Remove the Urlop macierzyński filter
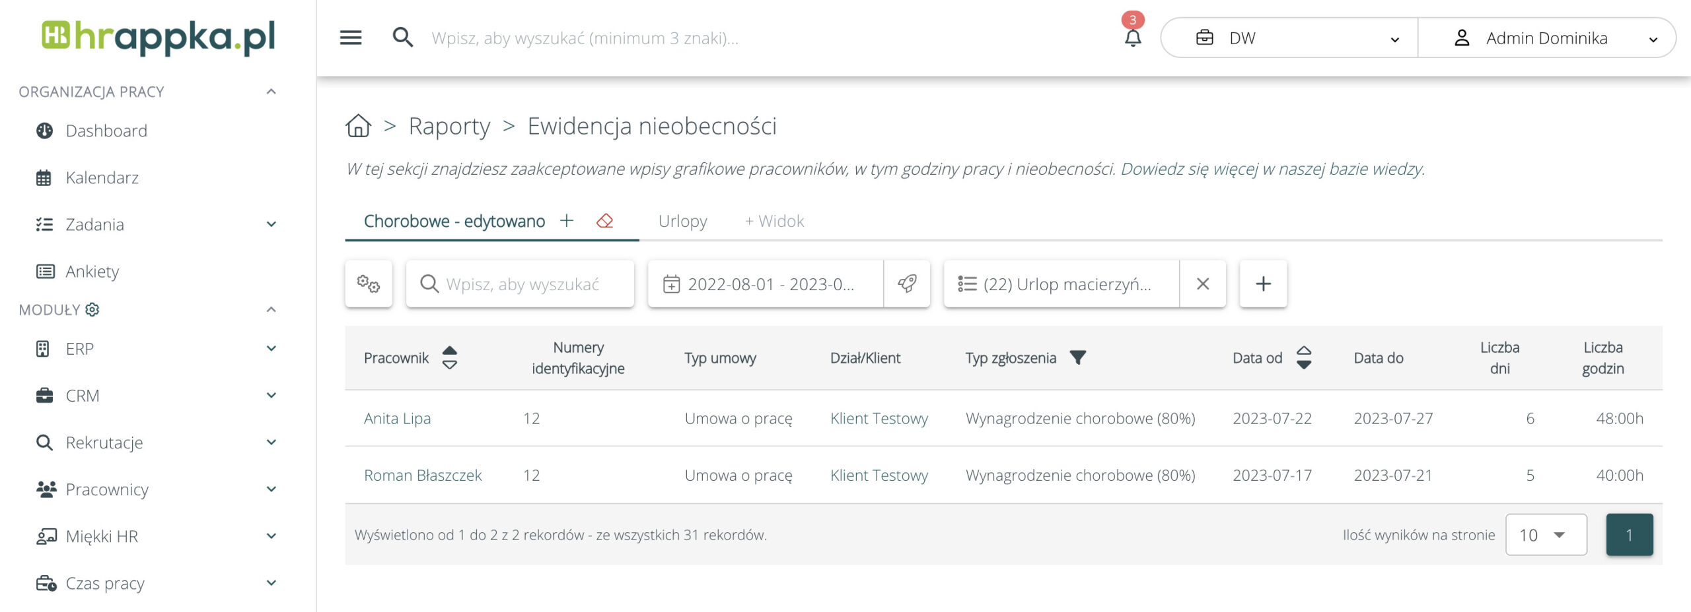Image resolution: width=1691 pixels, height=612 pixels. (1203, 284)
